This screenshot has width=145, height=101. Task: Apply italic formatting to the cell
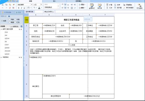(21, 8)
